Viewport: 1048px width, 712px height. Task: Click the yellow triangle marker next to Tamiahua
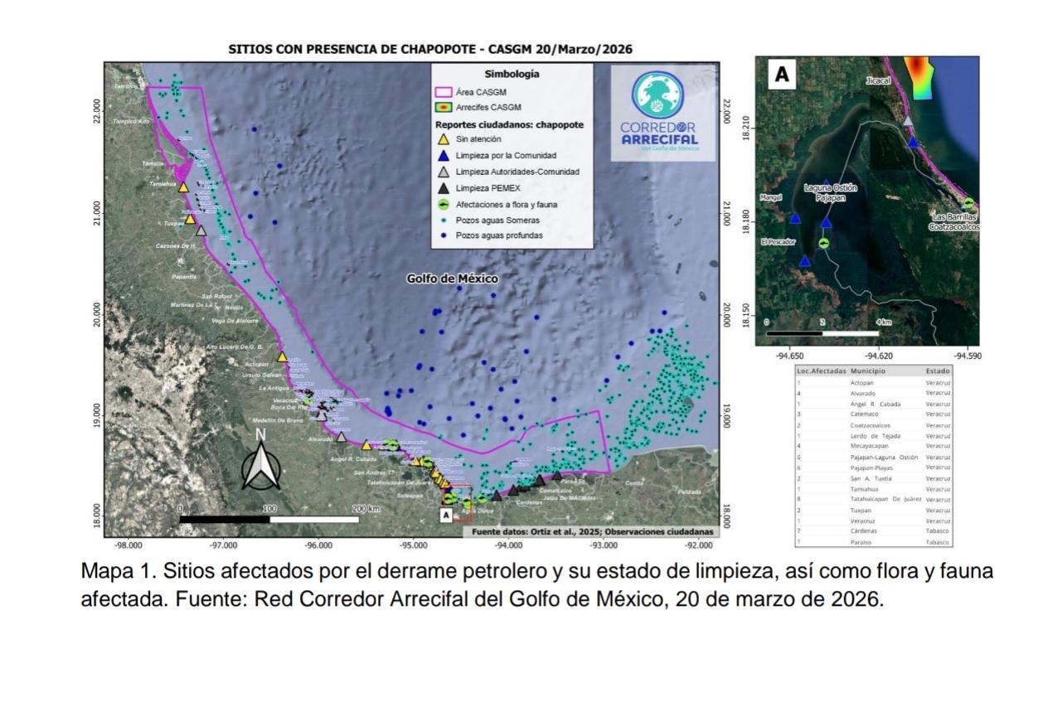tap(184, 186)
